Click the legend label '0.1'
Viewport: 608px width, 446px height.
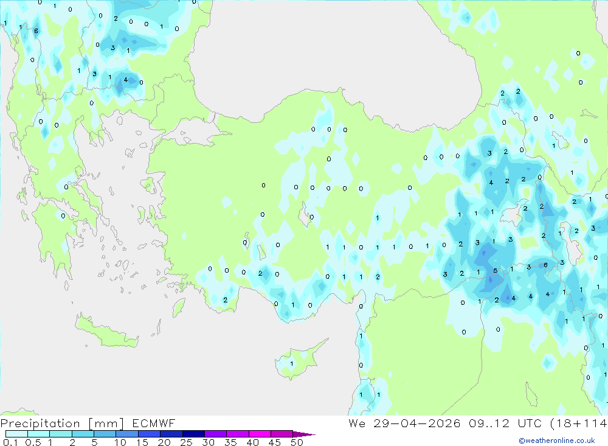coord(10,442)
